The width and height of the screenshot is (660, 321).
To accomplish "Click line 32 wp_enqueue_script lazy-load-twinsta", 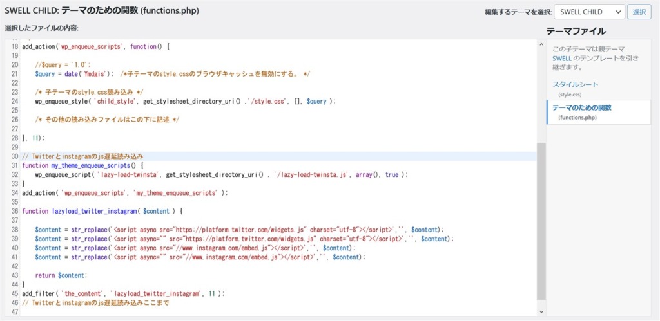I will coord(222,174).
